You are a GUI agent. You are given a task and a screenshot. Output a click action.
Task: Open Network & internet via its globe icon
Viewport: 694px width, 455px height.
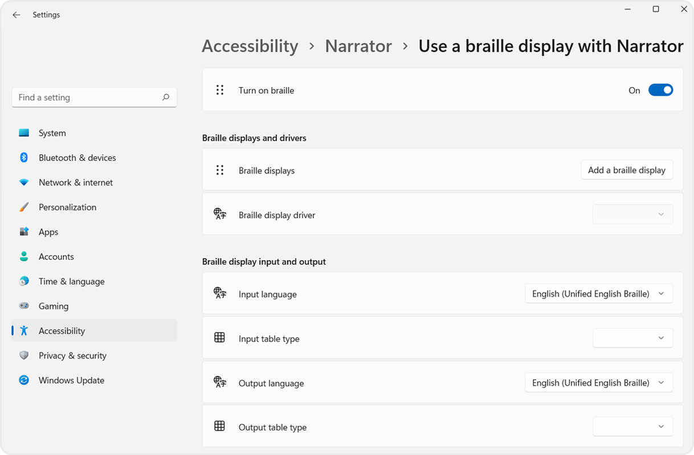pos(23,182)
